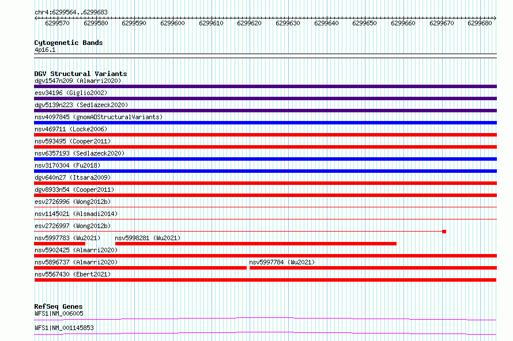513x341 pixels.
Task: Click the short red bar under nsv5997783
Action: pos(59,244)
